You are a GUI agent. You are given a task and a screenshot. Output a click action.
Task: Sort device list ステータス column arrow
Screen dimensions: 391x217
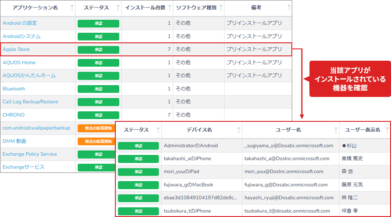coord(158,130)
